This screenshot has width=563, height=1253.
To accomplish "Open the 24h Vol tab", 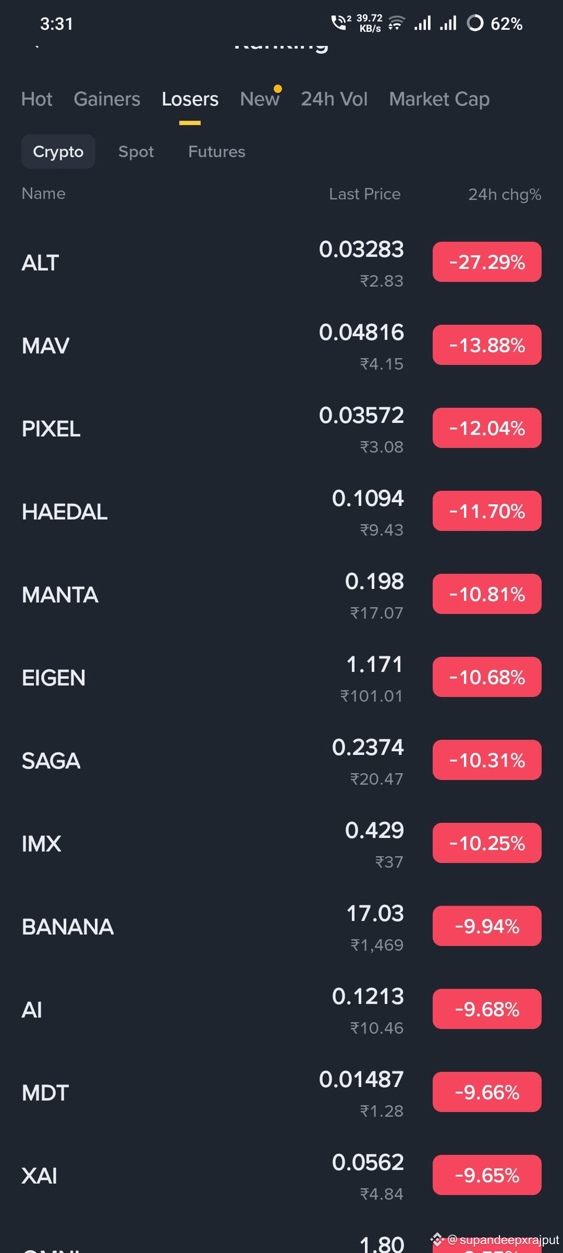I will [x=334, y=99].
